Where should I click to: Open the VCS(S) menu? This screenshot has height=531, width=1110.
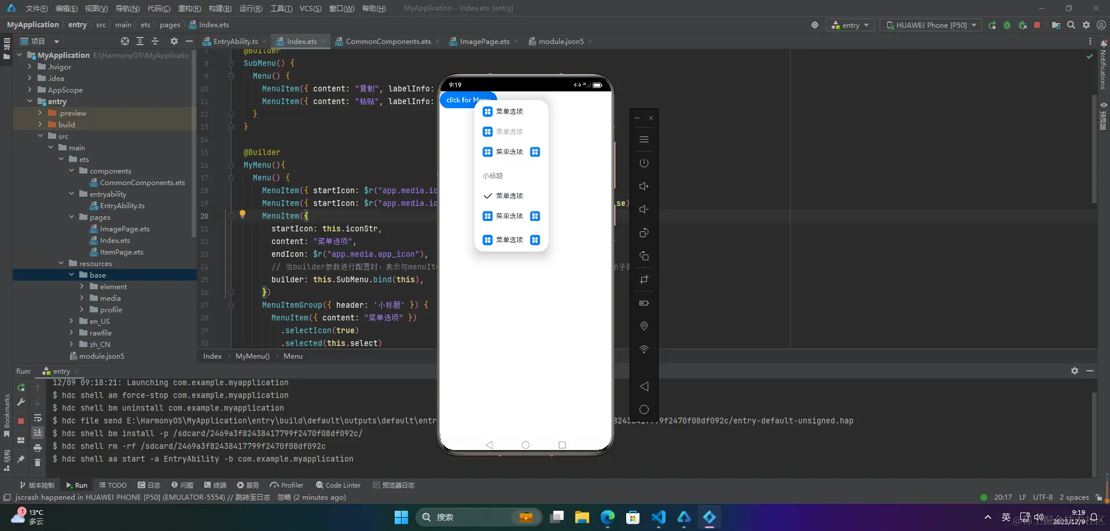(x=310, y=9)
